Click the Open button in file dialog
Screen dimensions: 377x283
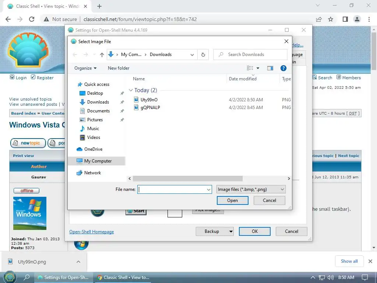(x=233, y=200)
